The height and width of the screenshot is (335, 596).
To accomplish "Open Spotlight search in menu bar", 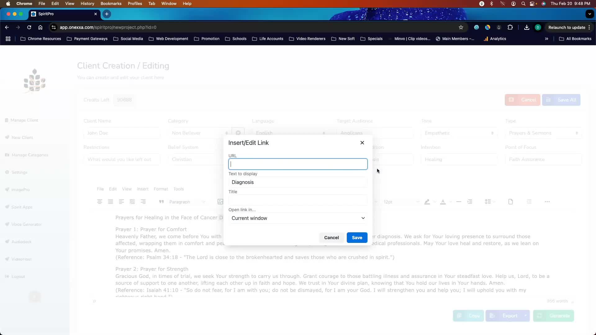I will (523, 4).
